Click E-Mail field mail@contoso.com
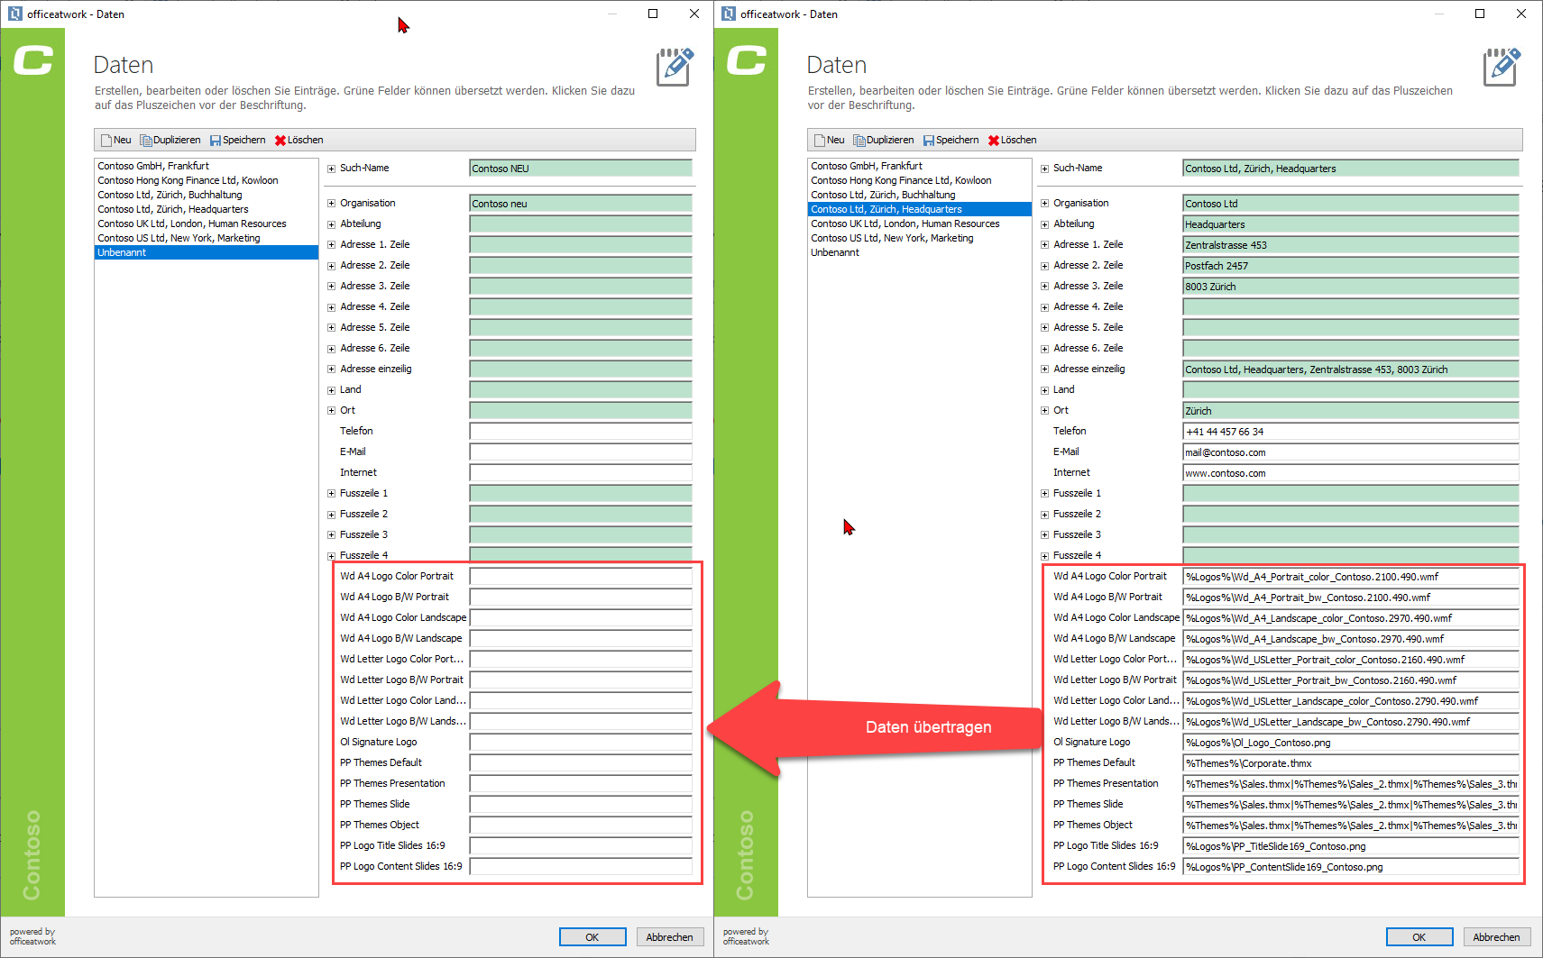Image resolution: width=1543 pixels, height=958 pixels. pos(1351,452)
